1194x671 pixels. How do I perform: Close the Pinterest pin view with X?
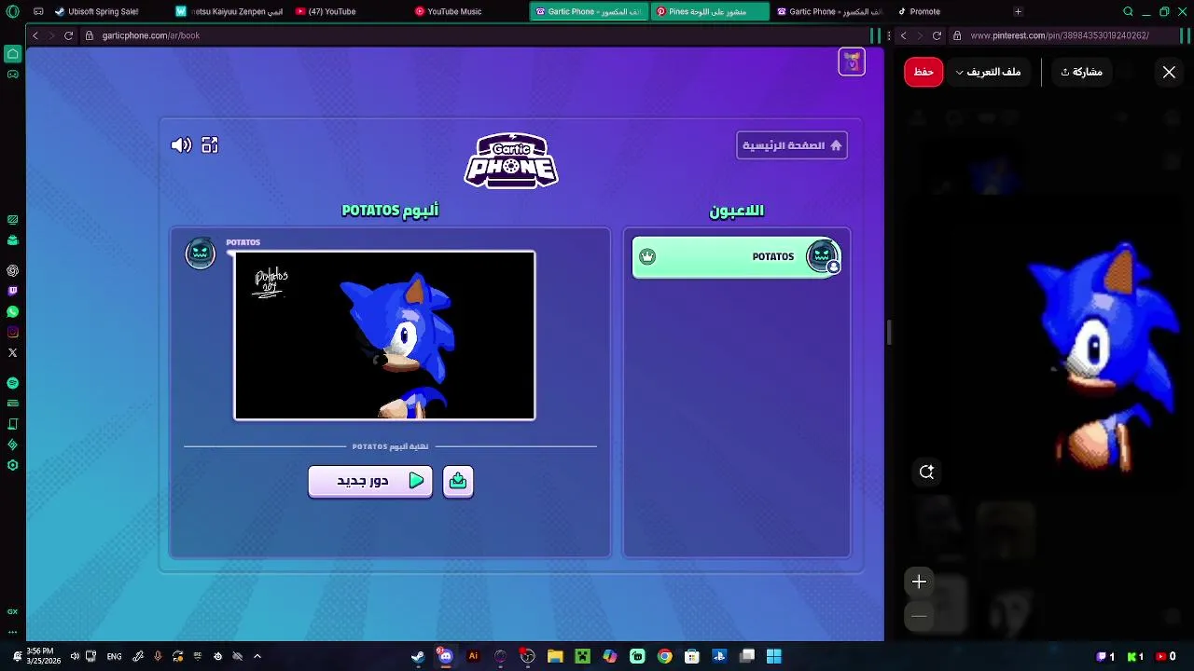[x=1169, y=72]
